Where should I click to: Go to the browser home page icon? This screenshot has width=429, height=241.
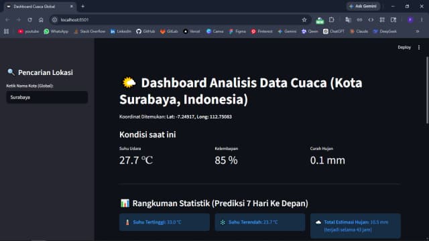(41, 19)
